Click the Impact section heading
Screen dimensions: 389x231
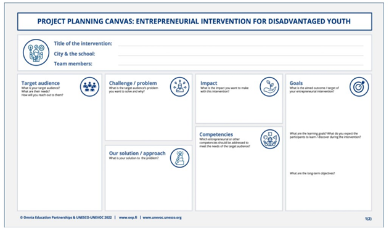click(x=208, y=83)
